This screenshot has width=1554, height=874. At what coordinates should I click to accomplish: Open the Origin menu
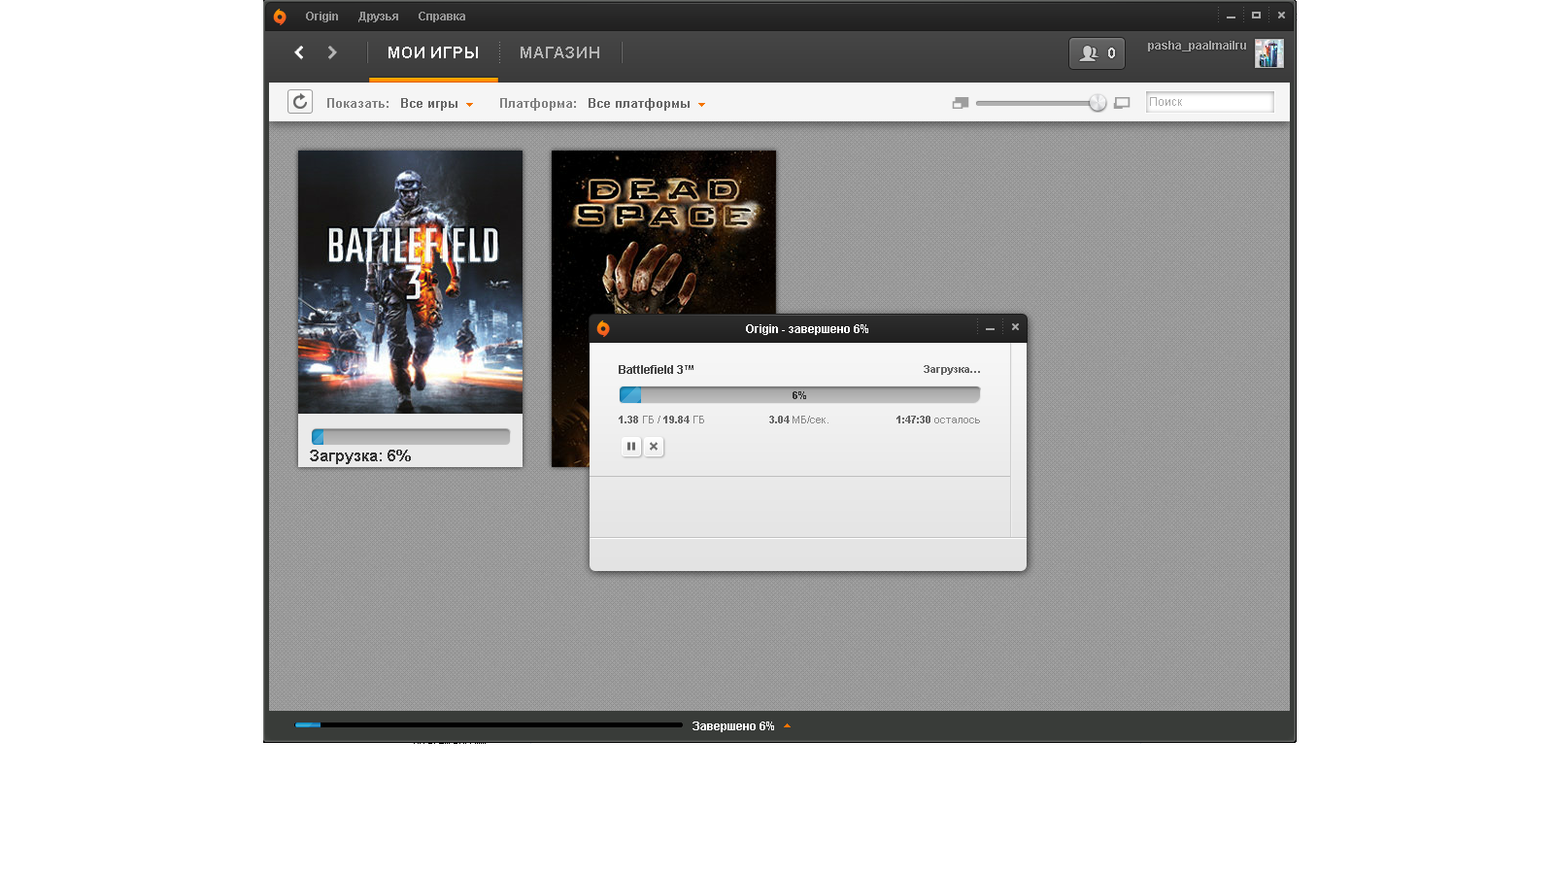point(321,17)
